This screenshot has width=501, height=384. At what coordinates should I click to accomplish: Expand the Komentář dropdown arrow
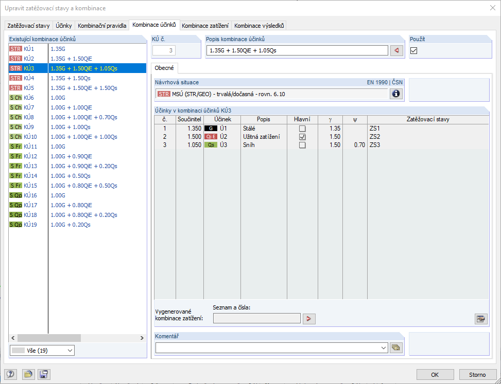[384, 348]
